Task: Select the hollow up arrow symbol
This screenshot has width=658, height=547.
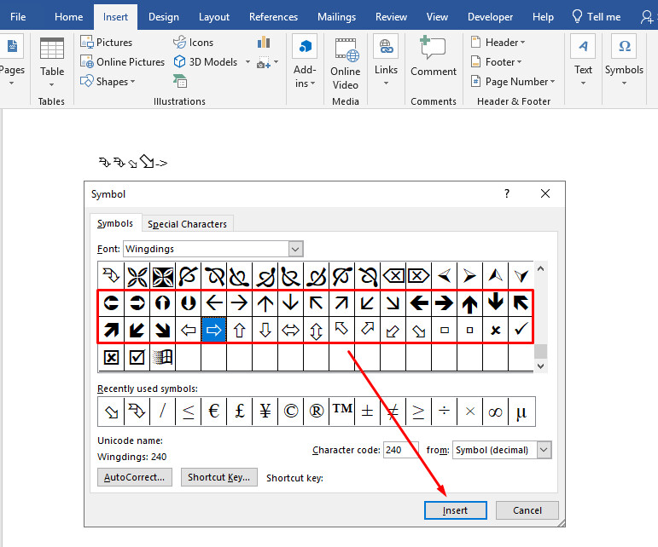Action: (240, 330)
